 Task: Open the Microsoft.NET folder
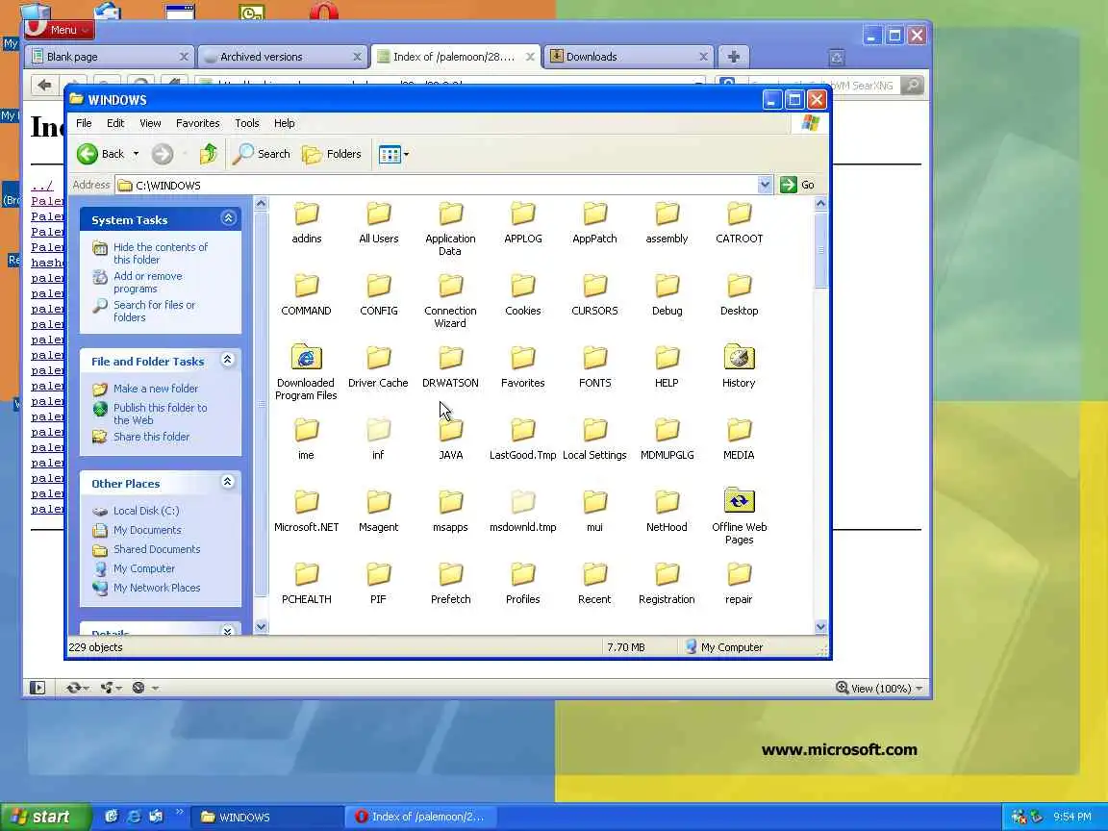tap(307, 511)
